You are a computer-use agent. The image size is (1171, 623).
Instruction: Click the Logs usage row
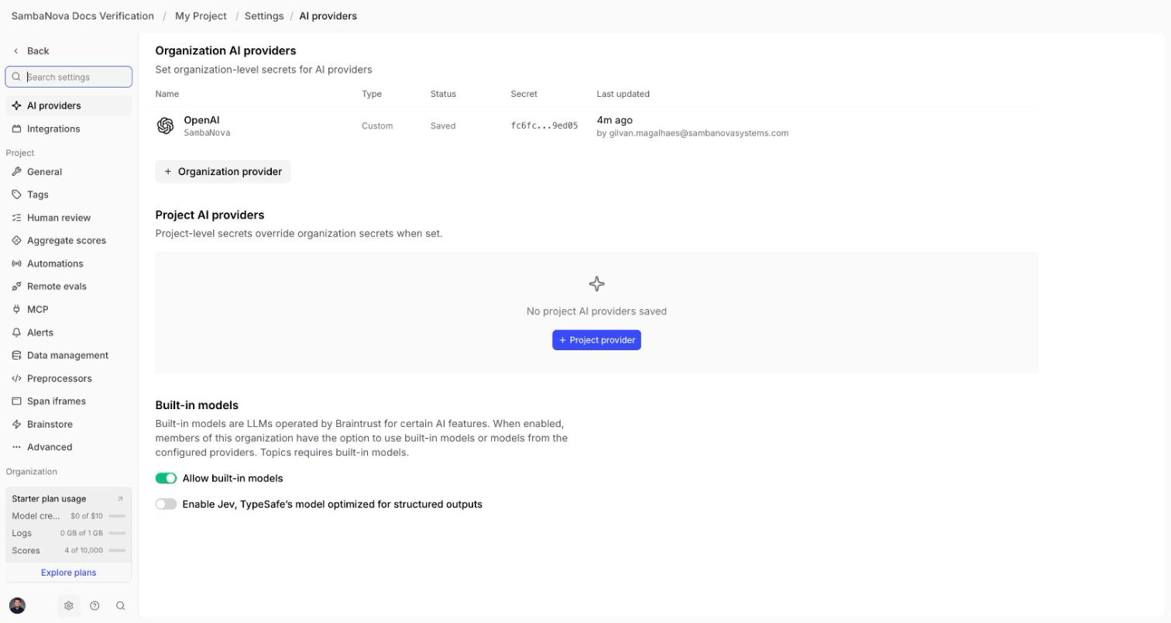point(69,533)
